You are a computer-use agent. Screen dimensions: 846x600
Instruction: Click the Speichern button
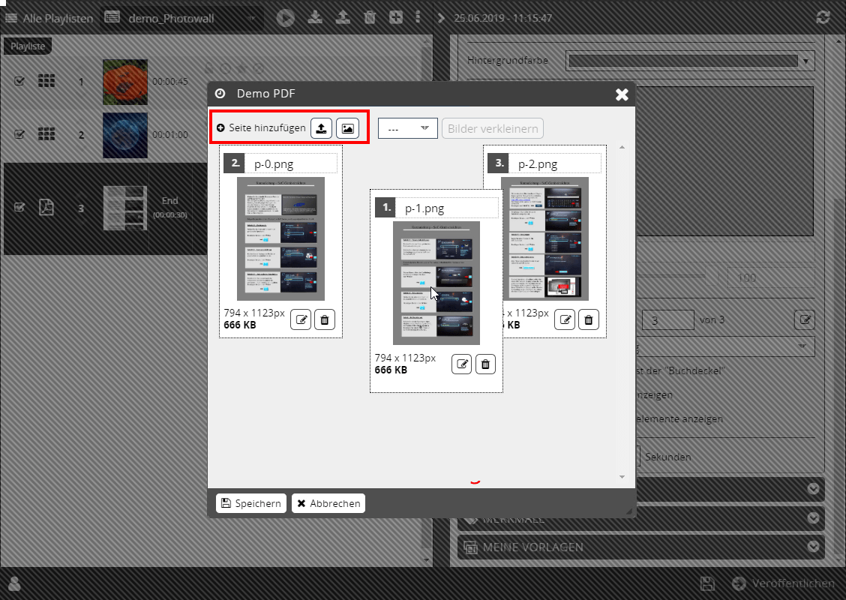[251, 503]
